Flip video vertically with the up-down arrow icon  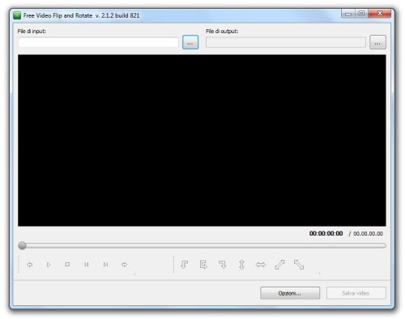coord(241,265)
